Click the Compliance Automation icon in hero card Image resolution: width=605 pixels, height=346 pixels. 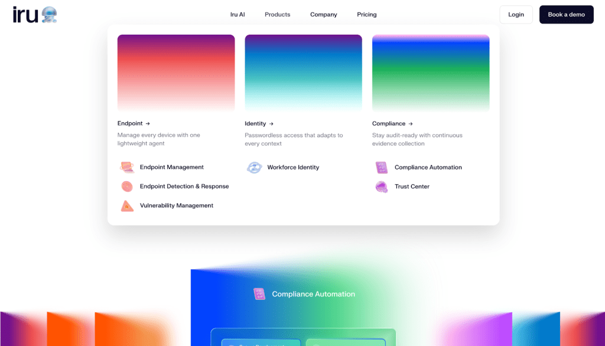tap(259, 294)
